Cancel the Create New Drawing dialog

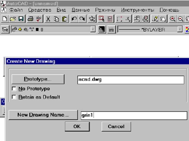point(116,126)
